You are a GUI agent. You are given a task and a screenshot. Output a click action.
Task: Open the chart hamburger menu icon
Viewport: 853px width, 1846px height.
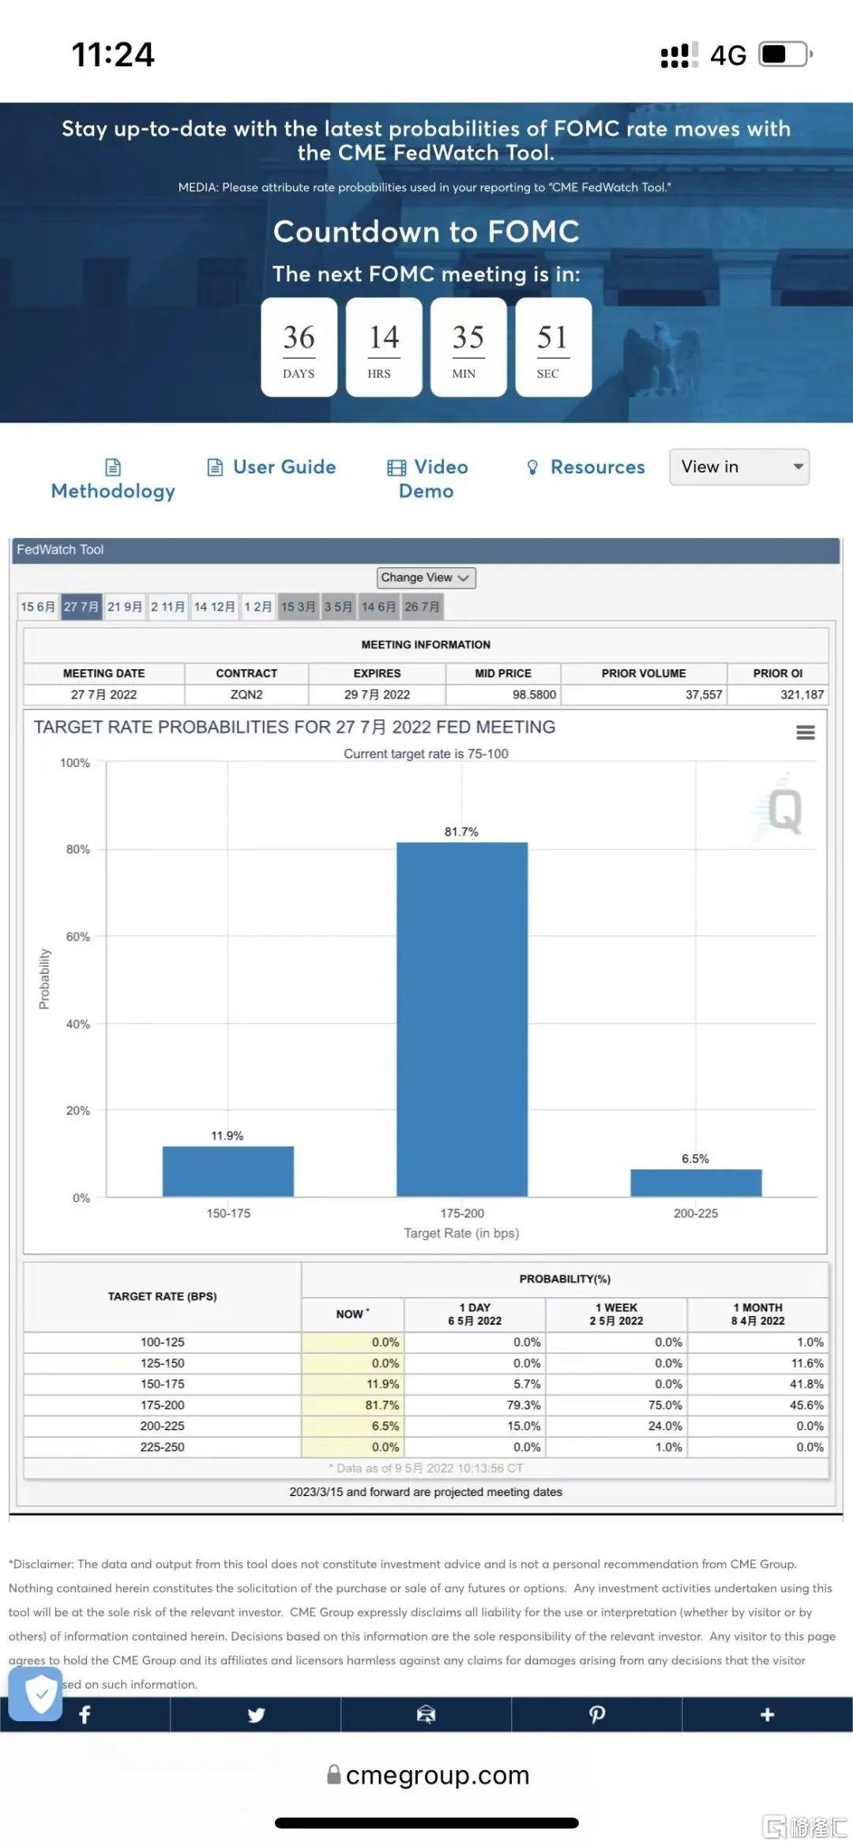click(806, 732)
